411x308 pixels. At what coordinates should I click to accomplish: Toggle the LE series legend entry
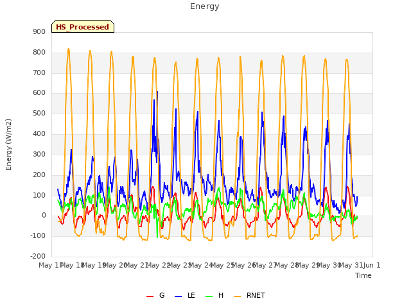pyautogui.click(x=185, y=295)
